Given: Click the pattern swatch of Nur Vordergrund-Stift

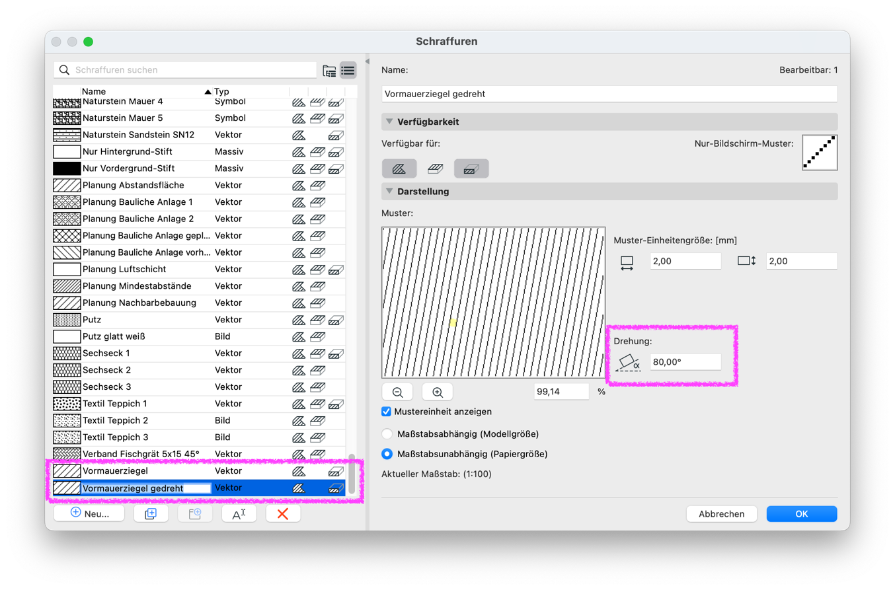Looking at the screenshot, I should point(66,168).
